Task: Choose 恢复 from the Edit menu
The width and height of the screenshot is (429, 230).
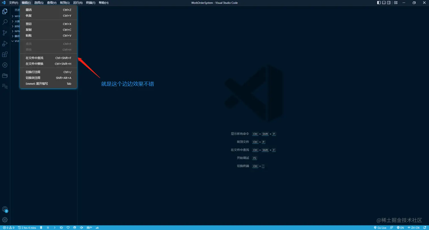Action: pyautogui.click(x=49, y=16)
